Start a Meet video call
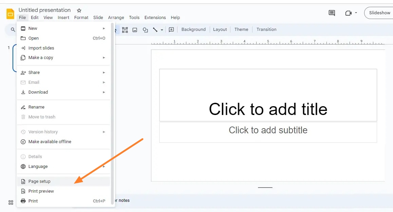 click(x=348, y=13)
